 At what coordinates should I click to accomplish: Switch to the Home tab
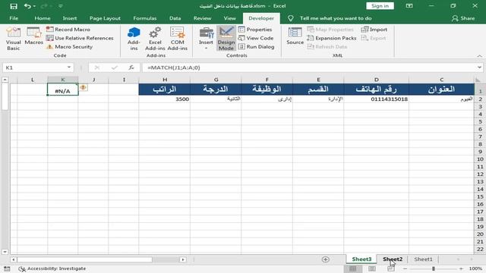(x=43, y=18)
